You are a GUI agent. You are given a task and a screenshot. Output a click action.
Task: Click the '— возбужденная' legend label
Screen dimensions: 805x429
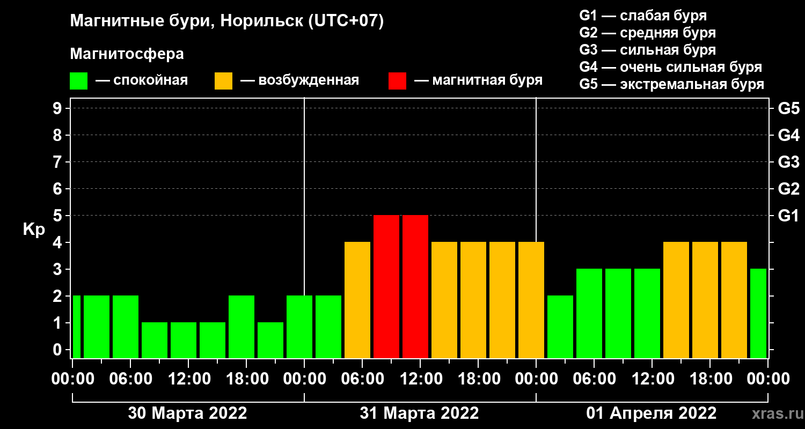click(299, 80)
